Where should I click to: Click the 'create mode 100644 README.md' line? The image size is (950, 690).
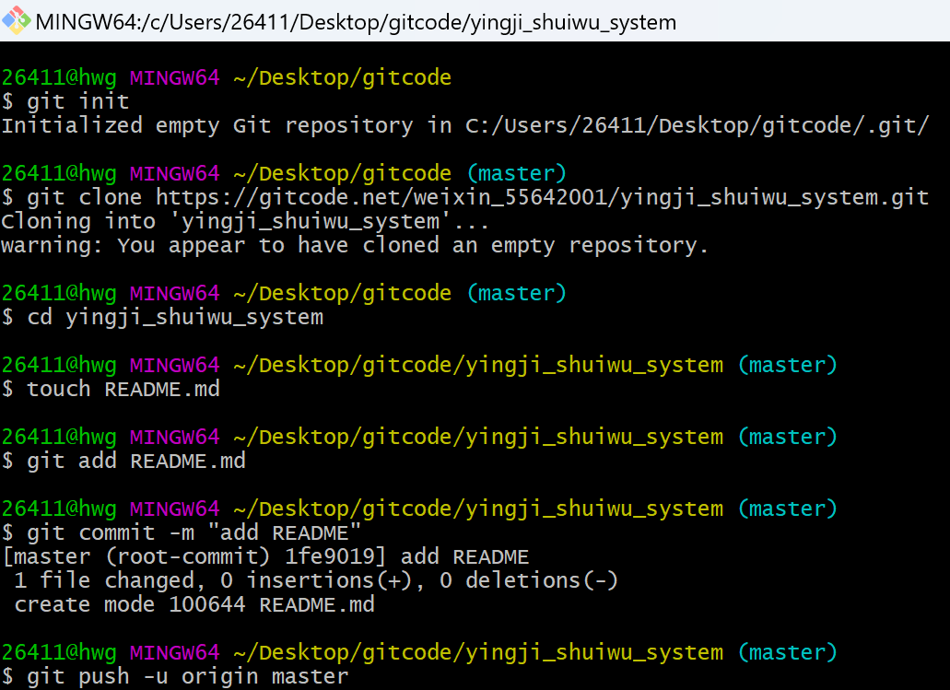[x=194, y=604]
